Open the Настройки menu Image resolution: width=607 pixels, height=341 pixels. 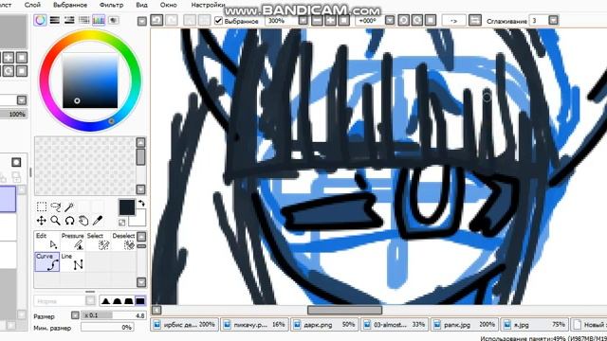pyautogui.click(x=208, y=5)
